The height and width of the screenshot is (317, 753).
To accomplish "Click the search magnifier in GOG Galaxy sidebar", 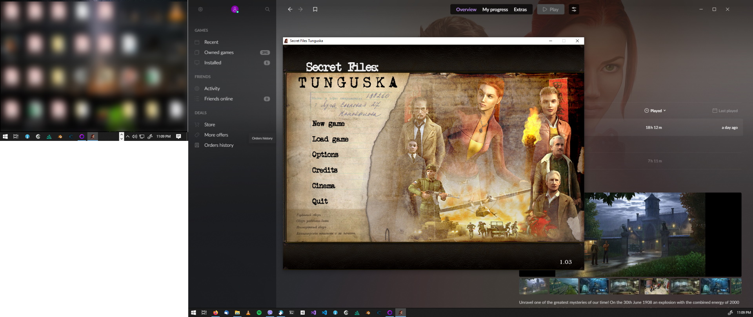I will point(267,9).
